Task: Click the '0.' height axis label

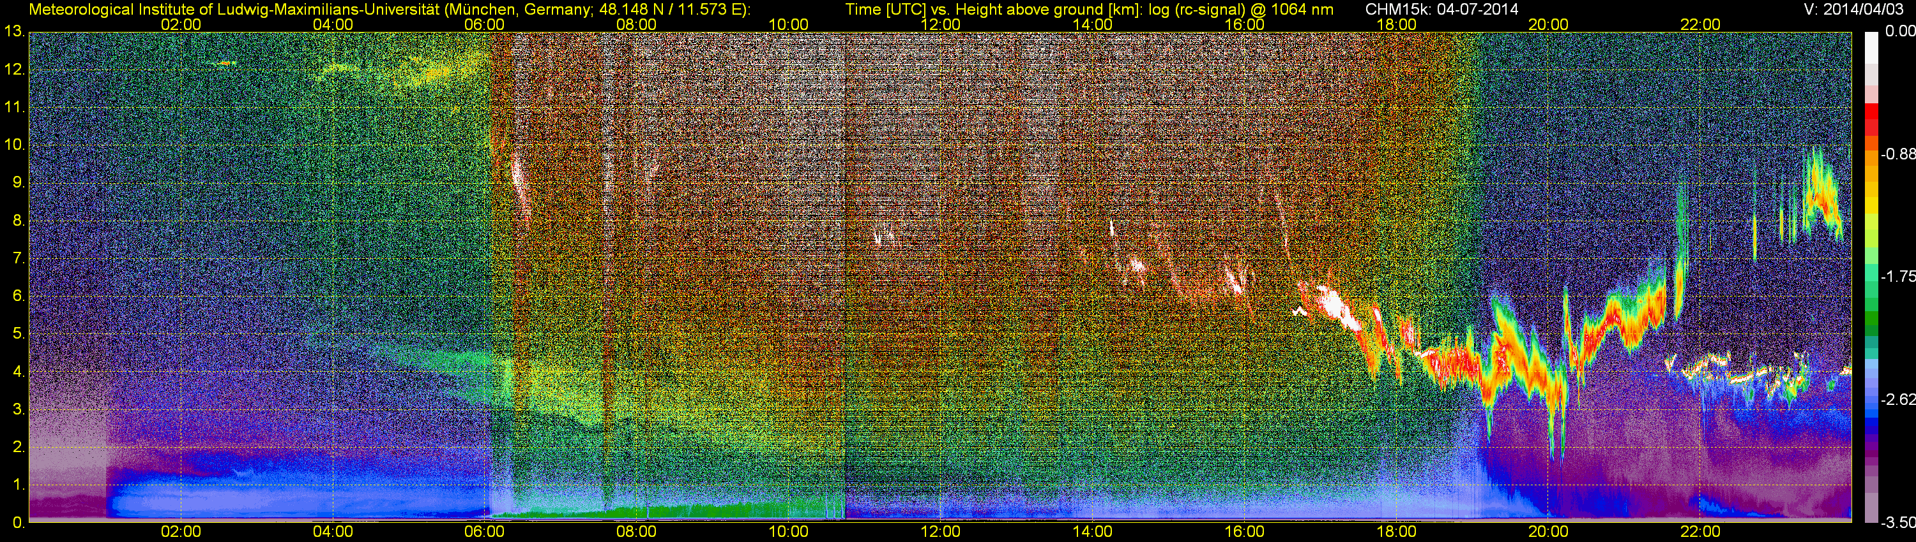Action: [x=18, y=523]
